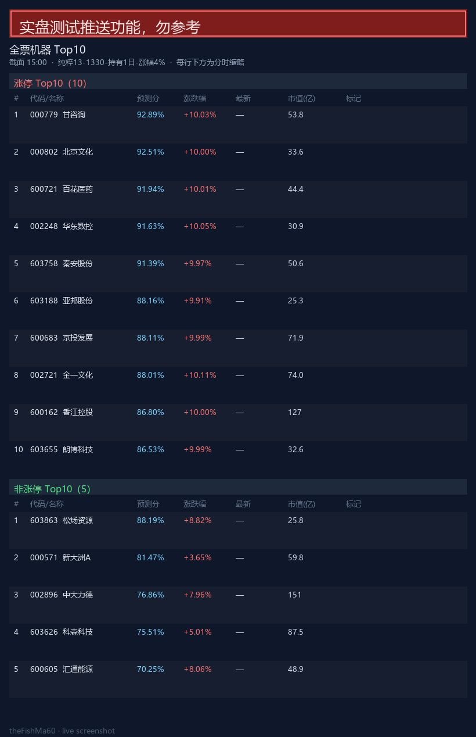Select 600721 百花医药 entry
This screenshot has width=476, height=737.
238,199
